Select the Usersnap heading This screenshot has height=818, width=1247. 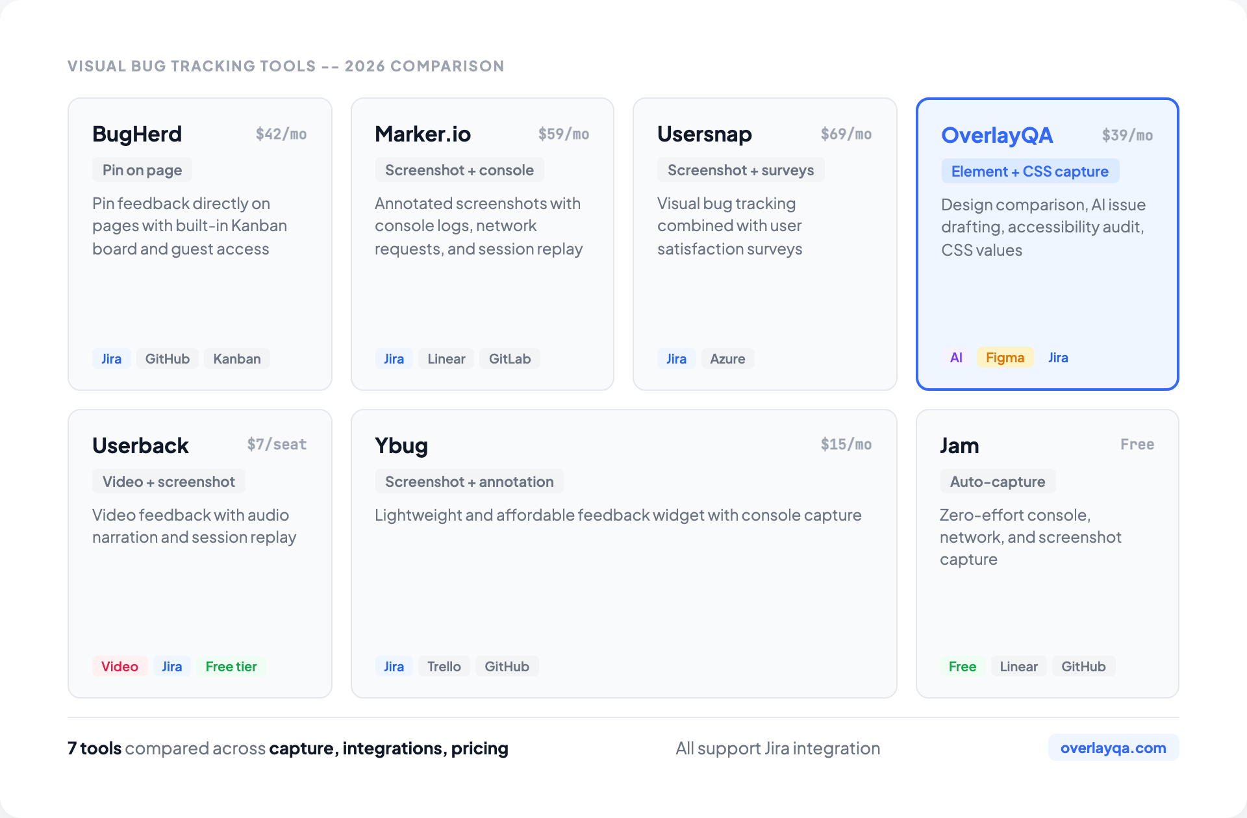tap(705, 134)
